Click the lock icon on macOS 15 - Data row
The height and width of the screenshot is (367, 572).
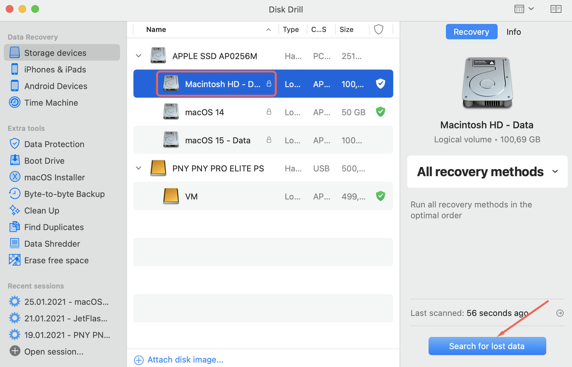(269, 140)
